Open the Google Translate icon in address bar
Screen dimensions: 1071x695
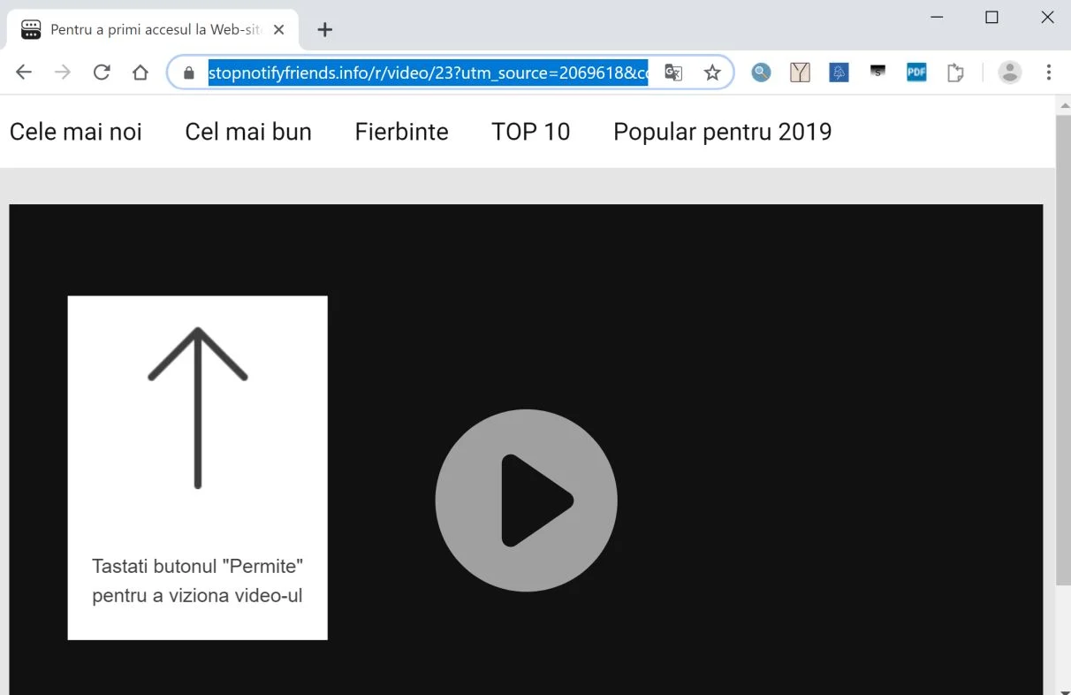coord(673,73)
